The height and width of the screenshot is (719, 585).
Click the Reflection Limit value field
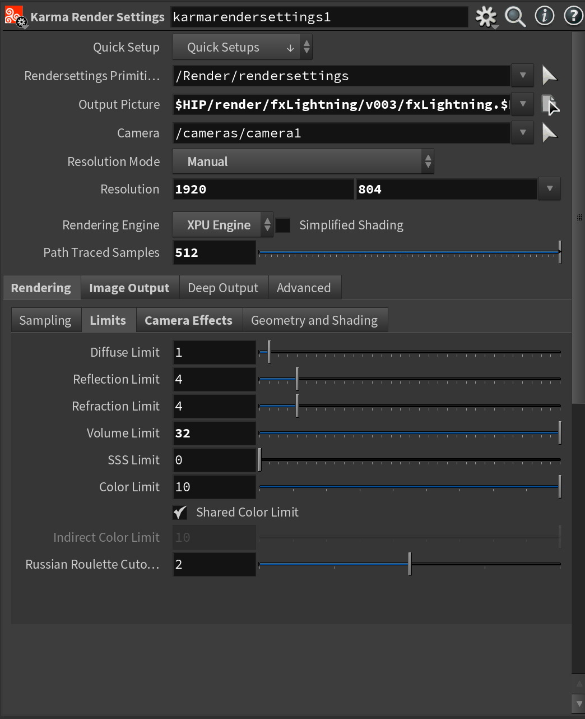pyautogui.click(x=214, y=379)
